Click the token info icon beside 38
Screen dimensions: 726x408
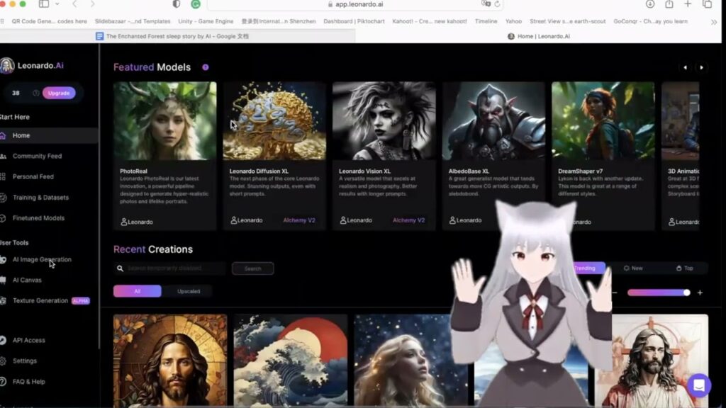point(35,93)
